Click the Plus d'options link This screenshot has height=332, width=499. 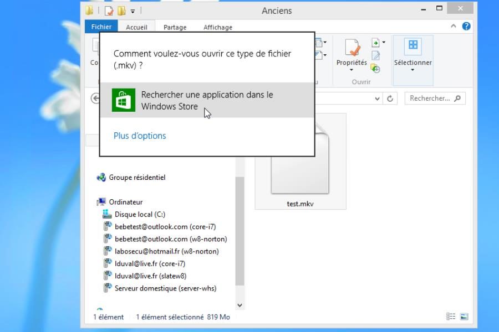coord(140,136)
